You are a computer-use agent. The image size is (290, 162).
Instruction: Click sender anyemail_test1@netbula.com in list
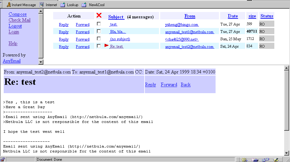189,32
